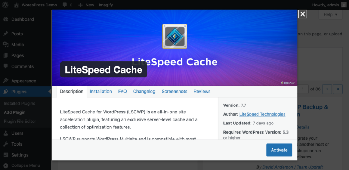This screenshot has height=170, width=349.
Task: Open Plugin File Editor submenu
Action: [20, 121]
